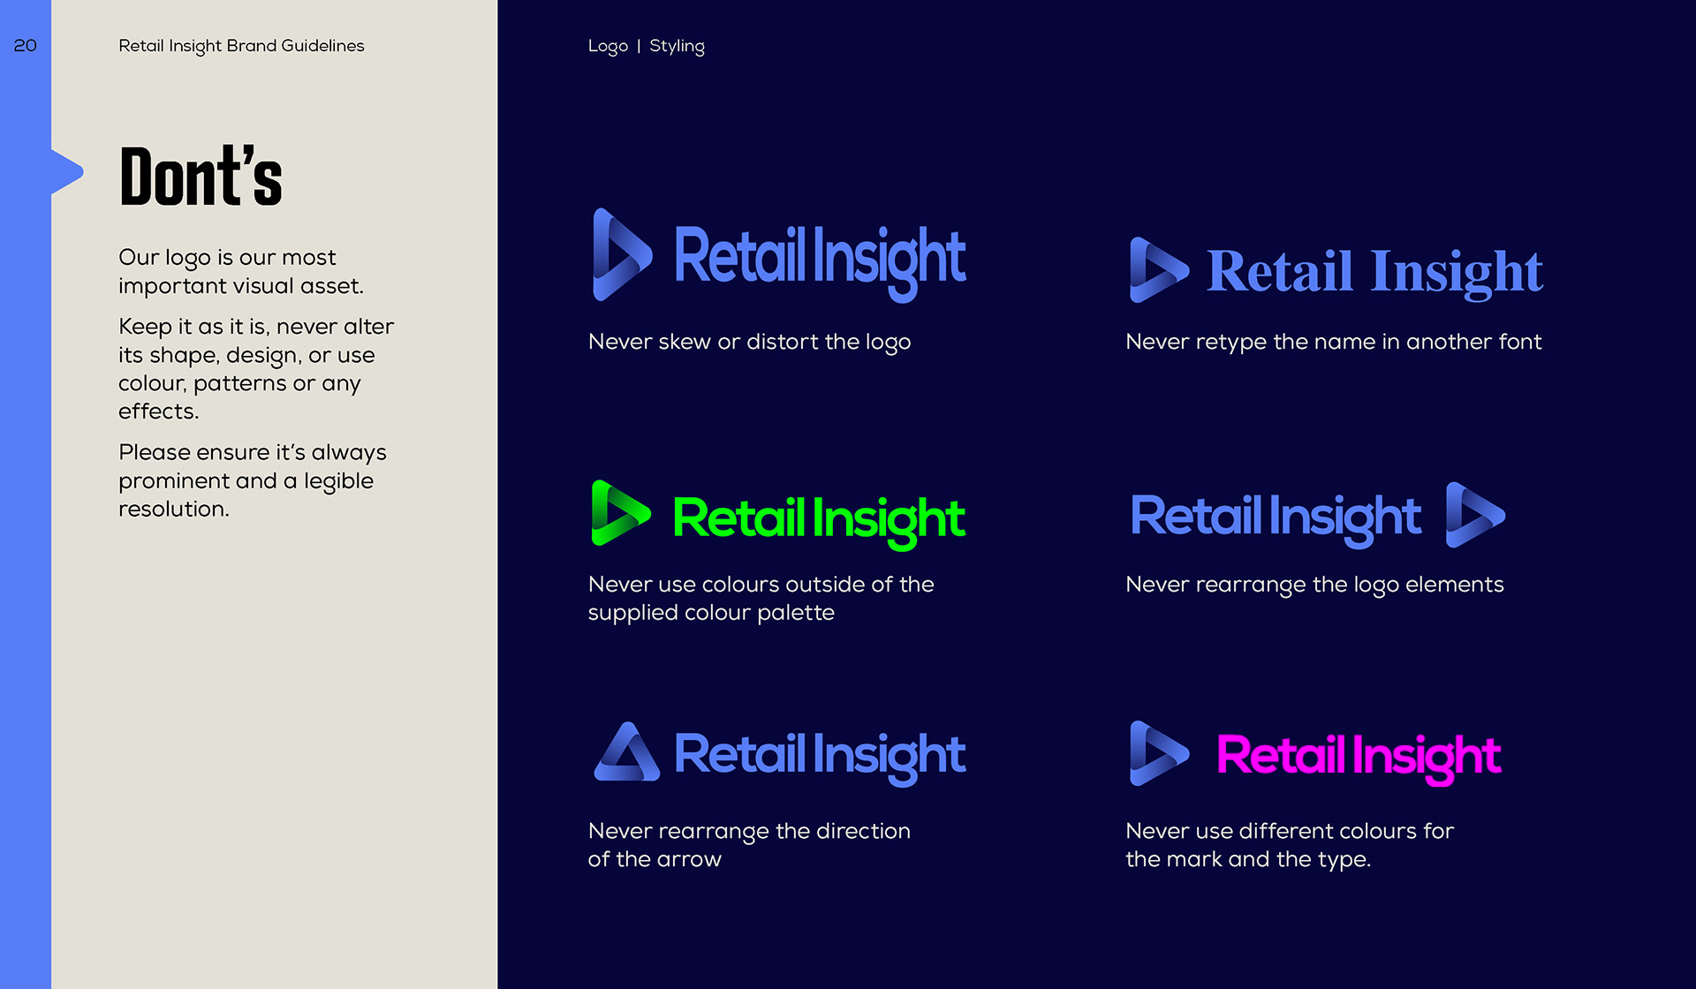The width and height of the screenshot is (1696, 989).
Task: Click the blue arrow notch beside Dont's
Action: point(67,171)
